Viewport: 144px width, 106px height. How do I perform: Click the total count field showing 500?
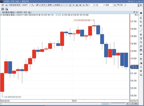point(109,5)
